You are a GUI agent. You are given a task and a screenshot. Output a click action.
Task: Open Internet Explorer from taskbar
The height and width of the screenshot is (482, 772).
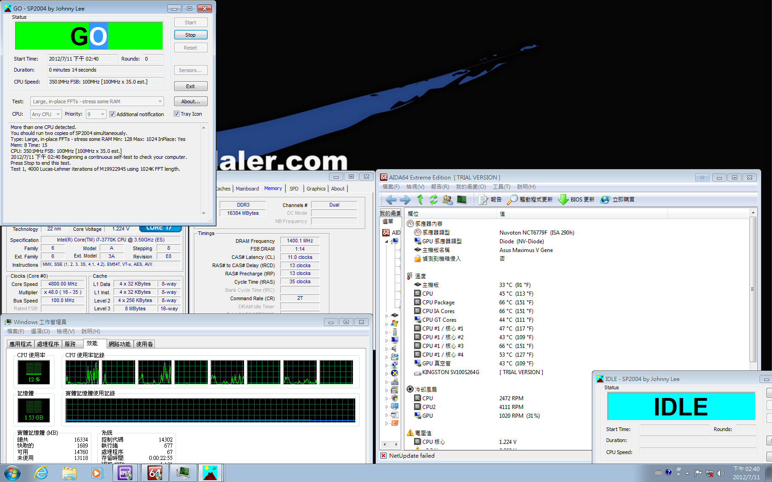coord(41,473)
